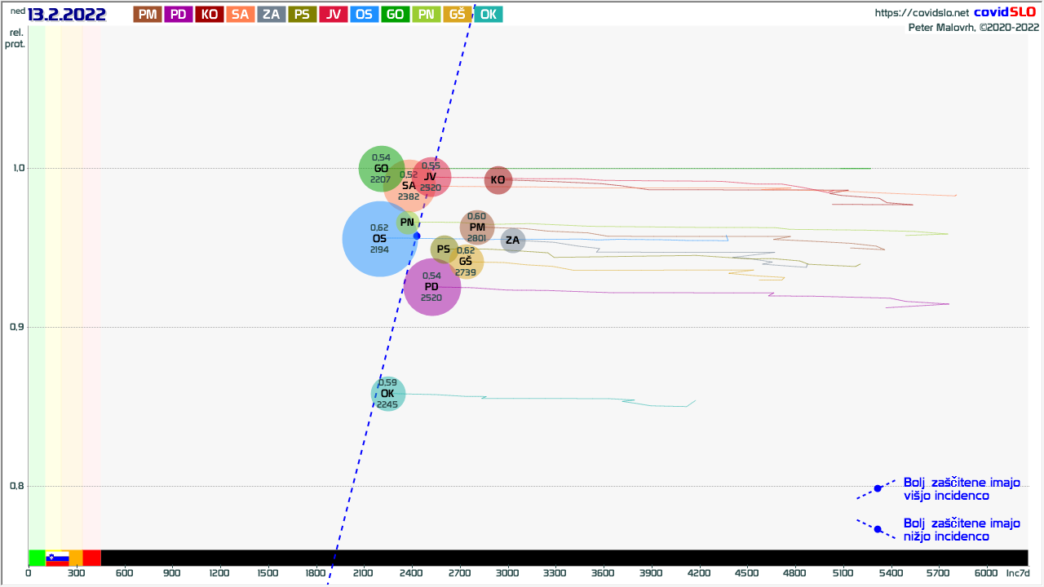Select the green GO bubble
1044x587 pixels.
click(381, 169)
